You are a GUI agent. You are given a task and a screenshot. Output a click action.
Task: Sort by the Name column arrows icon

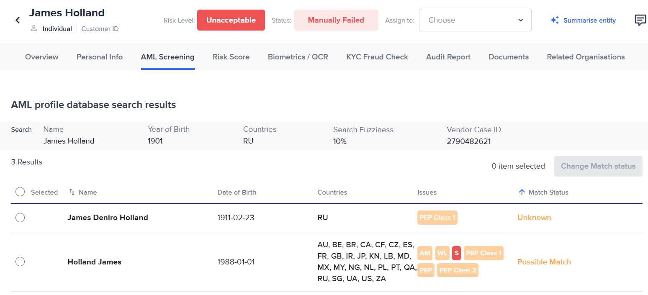(72, 192)
